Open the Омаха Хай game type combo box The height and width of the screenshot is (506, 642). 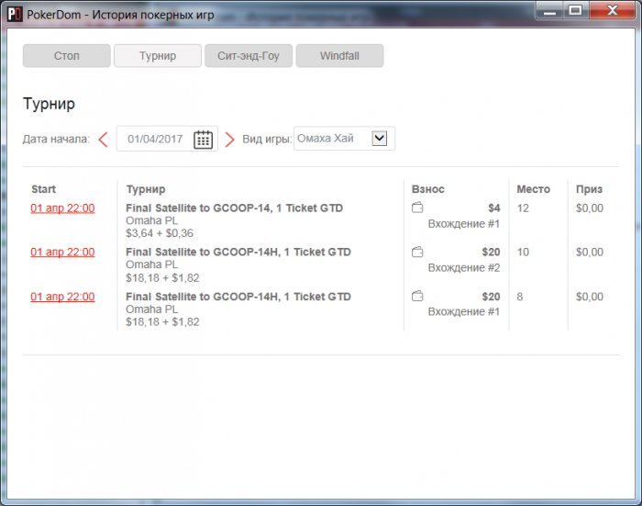click(x=344, y=139)
